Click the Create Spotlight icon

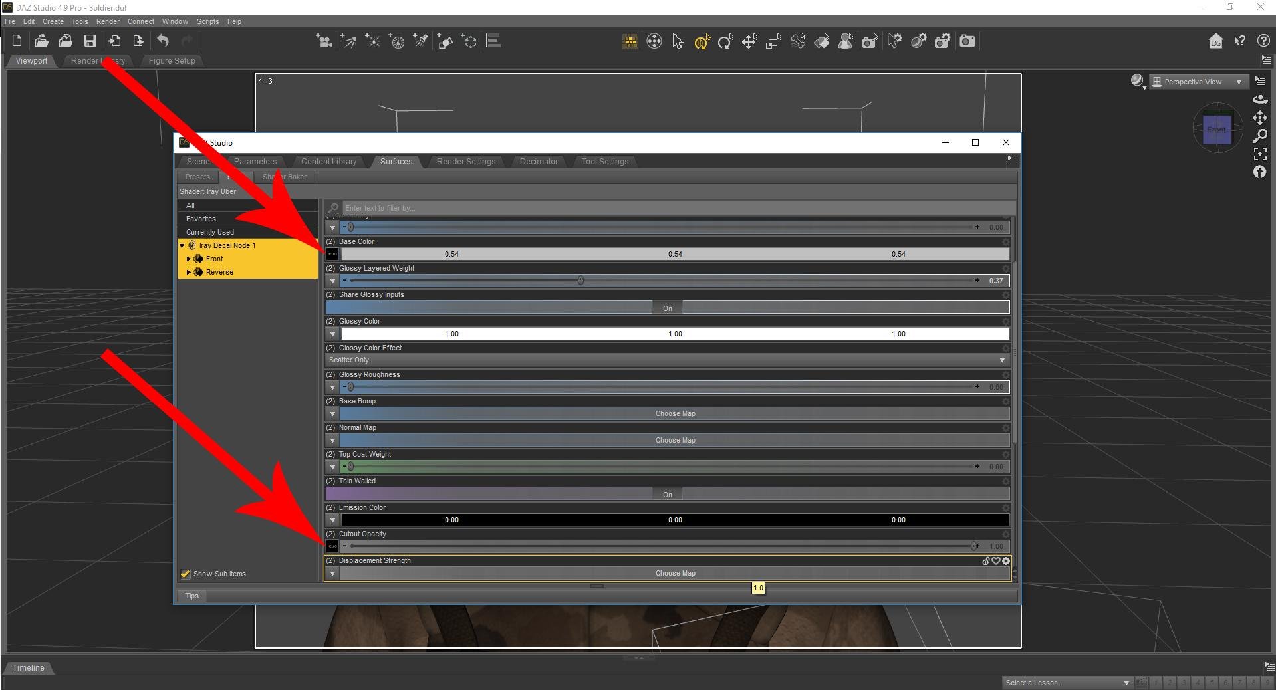click(x=420, y=41)
